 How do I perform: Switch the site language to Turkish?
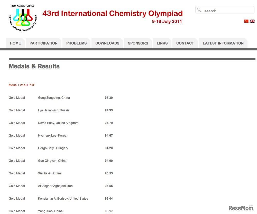(x=246, y=21)
